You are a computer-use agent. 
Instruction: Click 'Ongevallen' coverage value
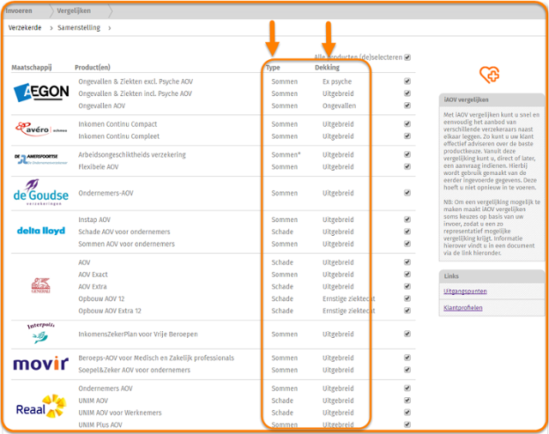click(340, 105)
